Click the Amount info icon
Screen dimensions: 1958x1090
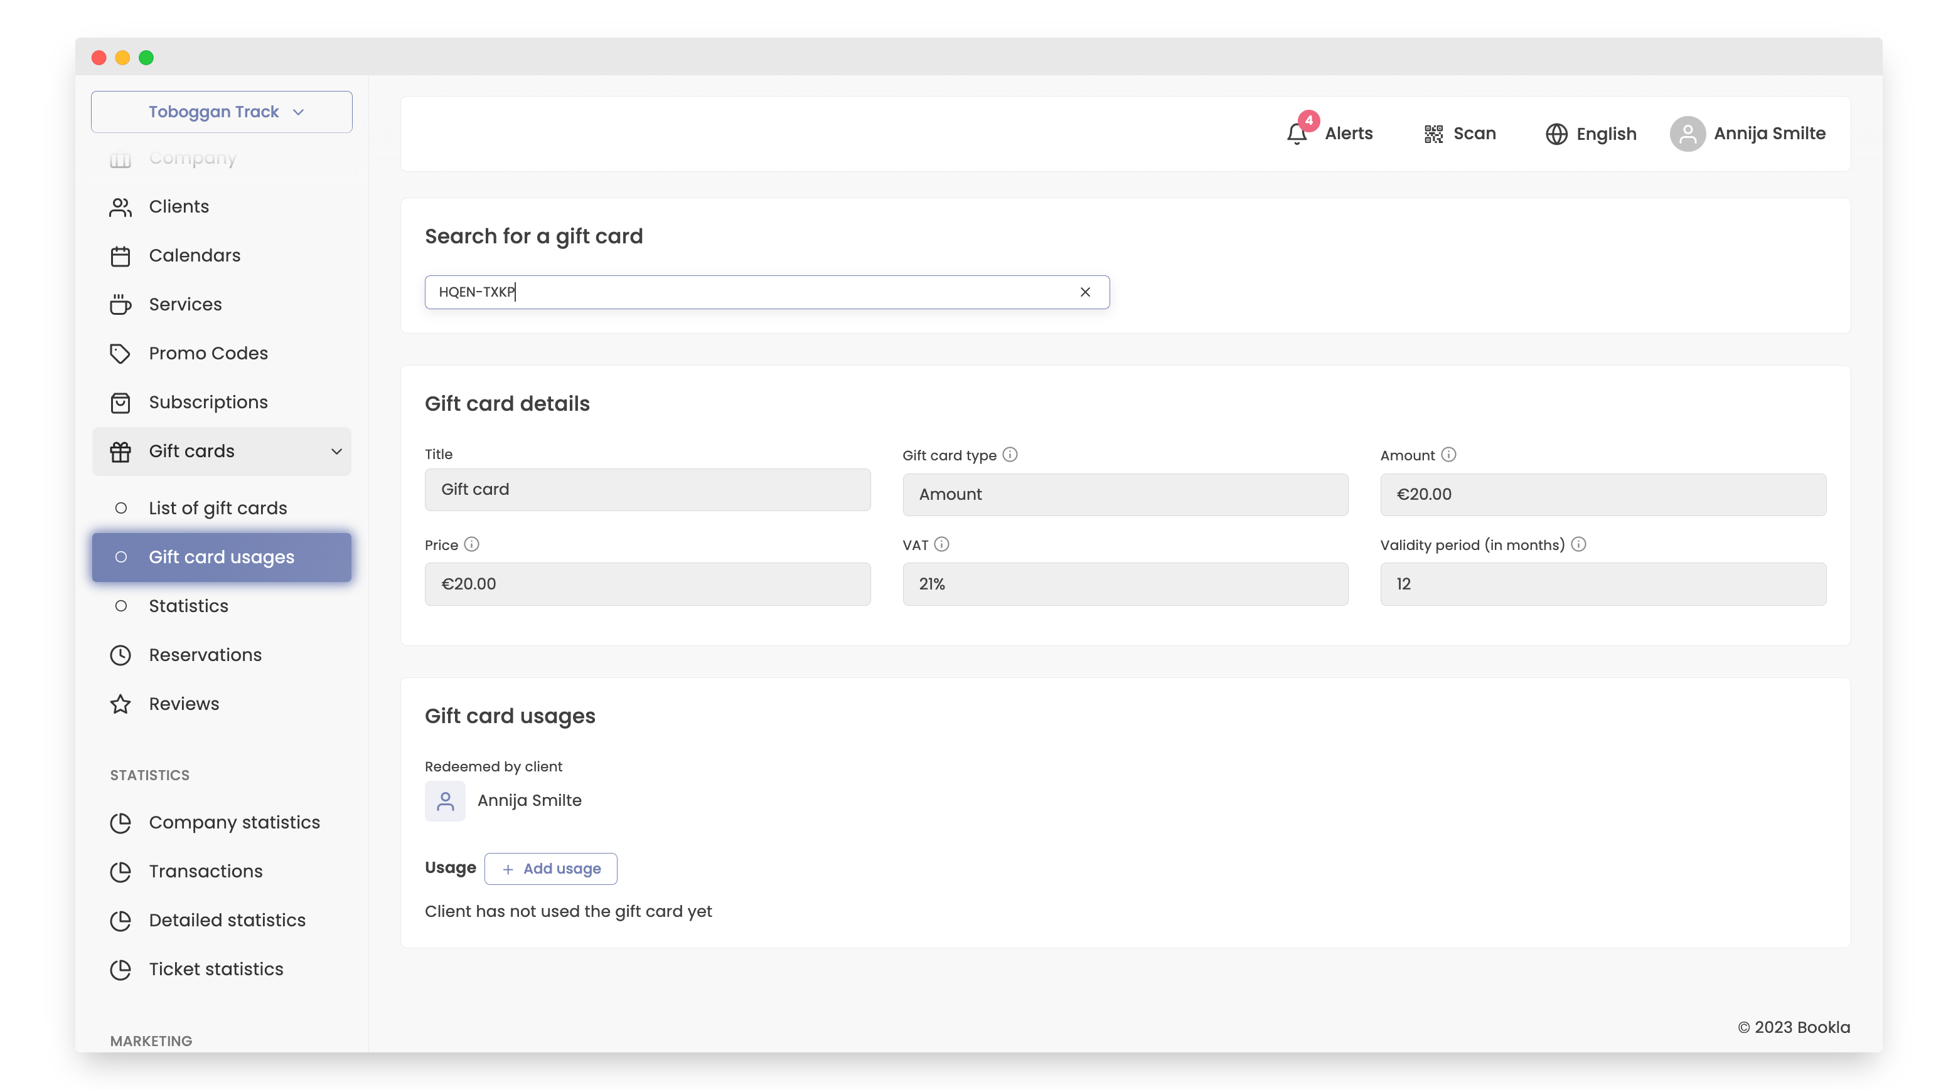pyautogui.click(x=1449, y=454)
